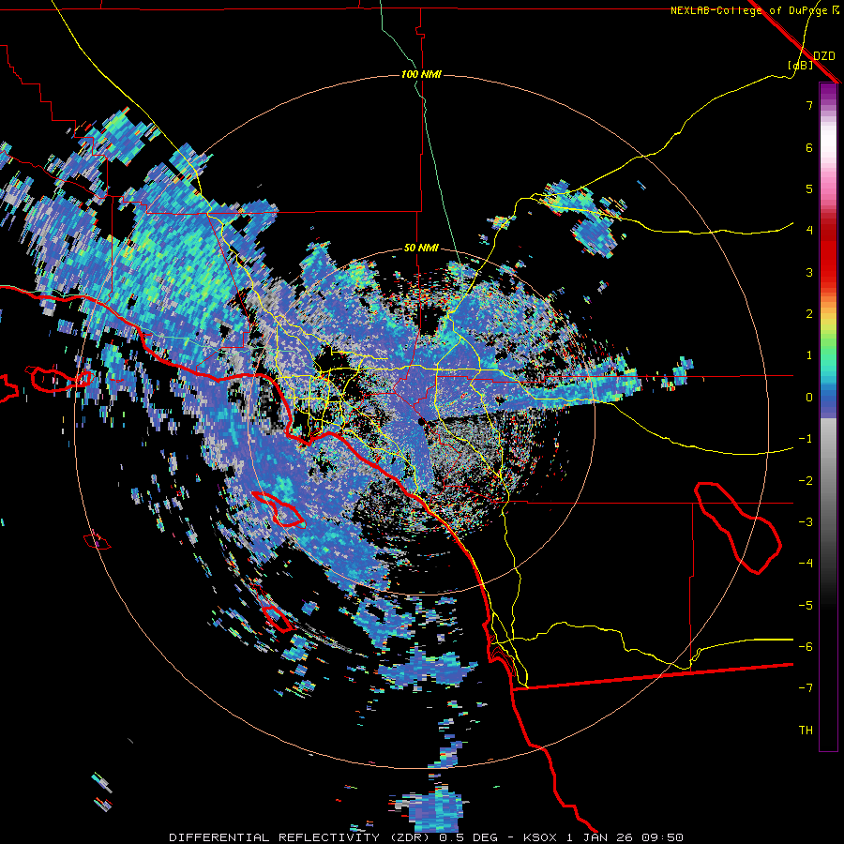This screenshot has width=844, height=844.
Task: Select the 5 value on the color scale
Action: [x=809, y=188]
